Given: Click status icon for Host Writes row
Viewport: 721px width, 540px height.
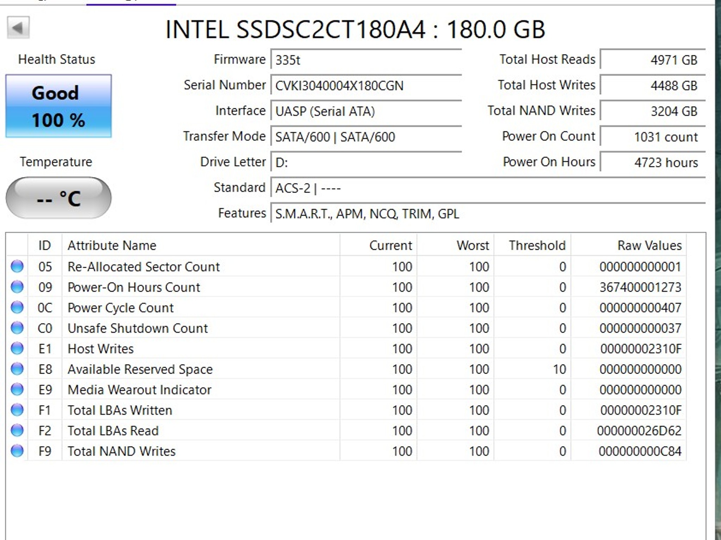Looking at the screenshot, I should pyautogui.click(x=17, y=348).
